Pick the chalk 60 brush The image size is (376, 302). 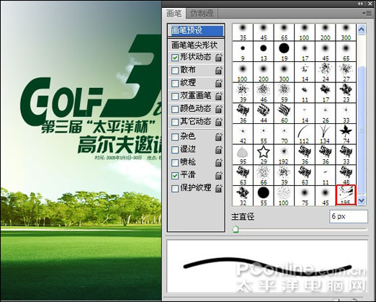click(284, 113)
